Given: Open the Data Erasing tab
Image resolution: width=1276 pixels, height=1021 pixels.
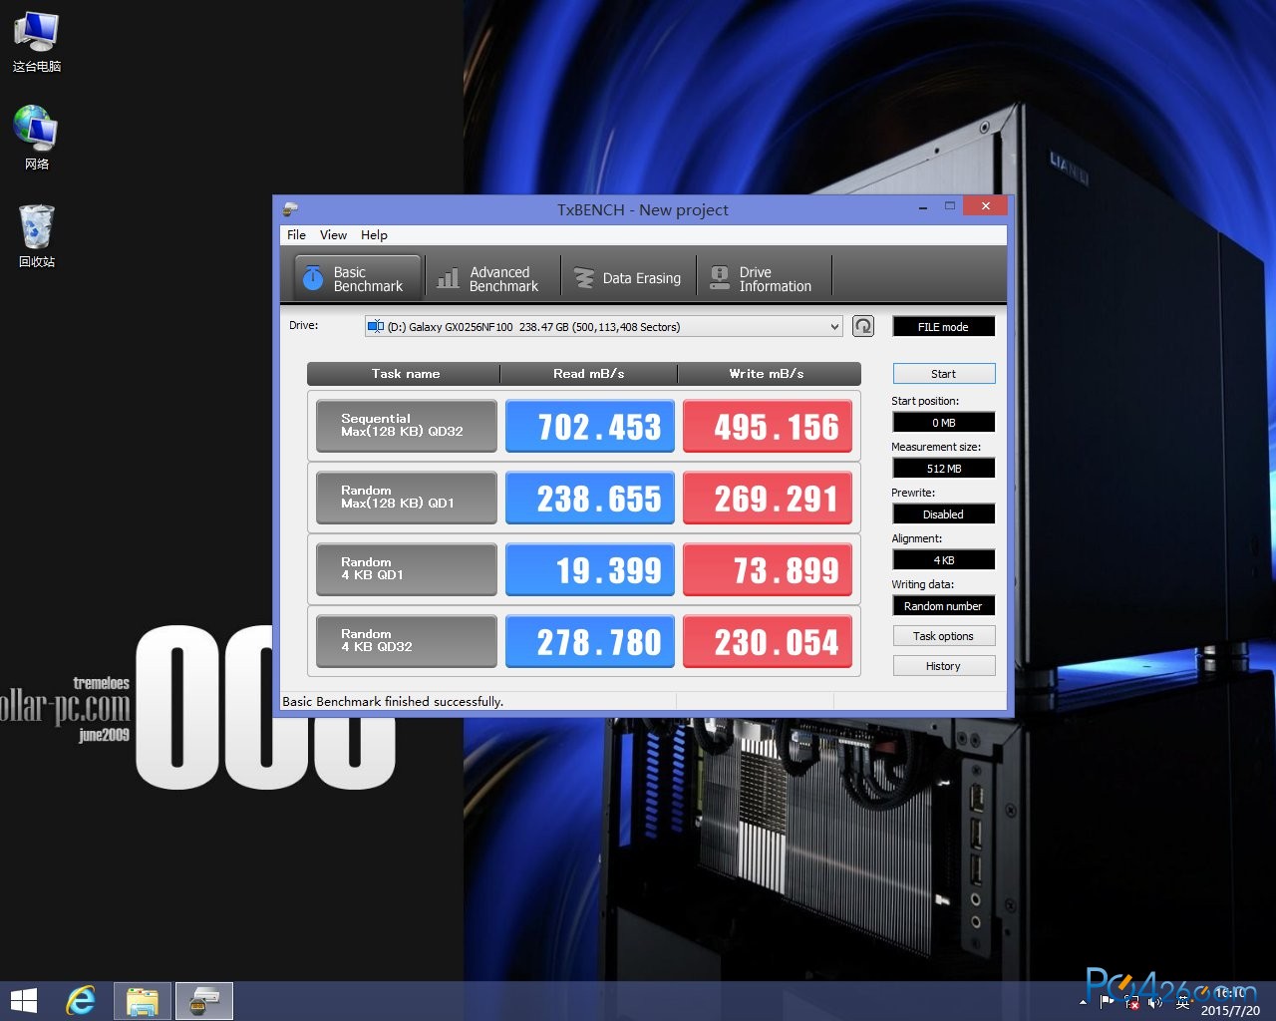Looking at the screenshot, I should click(629, 278).
